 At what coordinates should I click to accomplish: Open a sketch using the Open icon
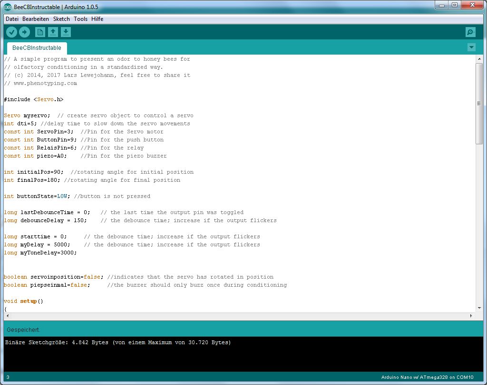53,32
